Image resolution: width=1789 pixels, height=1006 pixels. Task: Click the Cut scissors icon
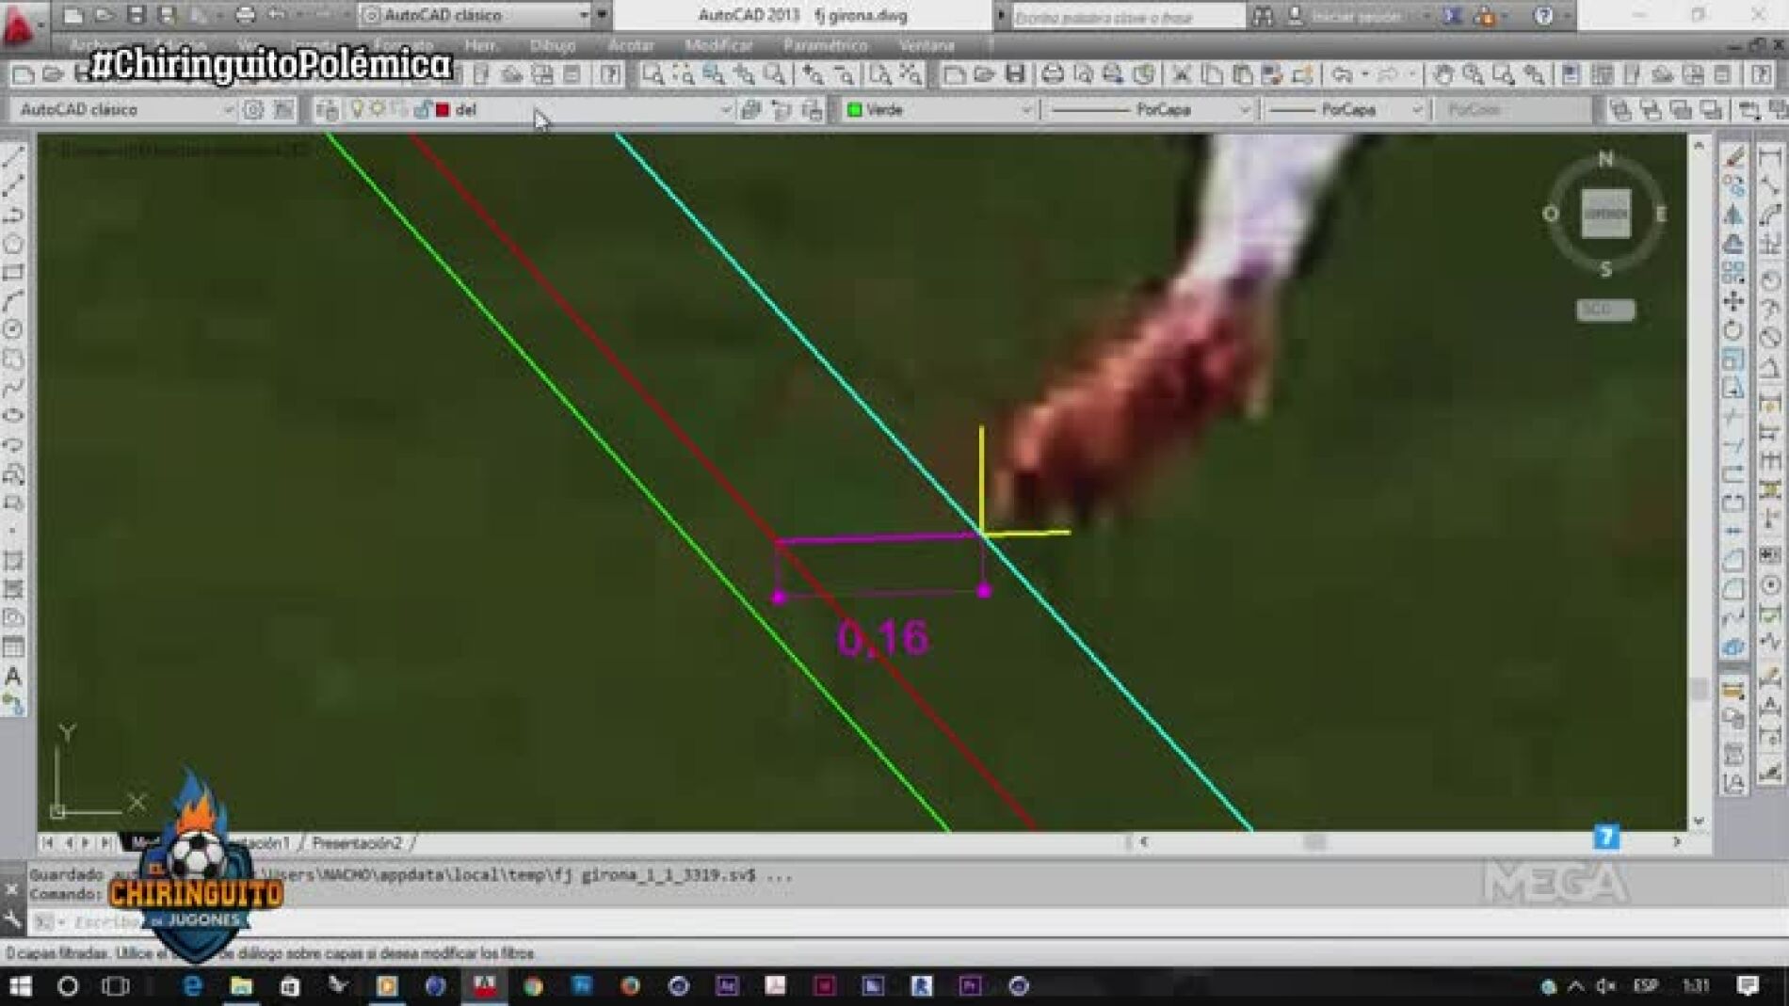point(1181,74)
